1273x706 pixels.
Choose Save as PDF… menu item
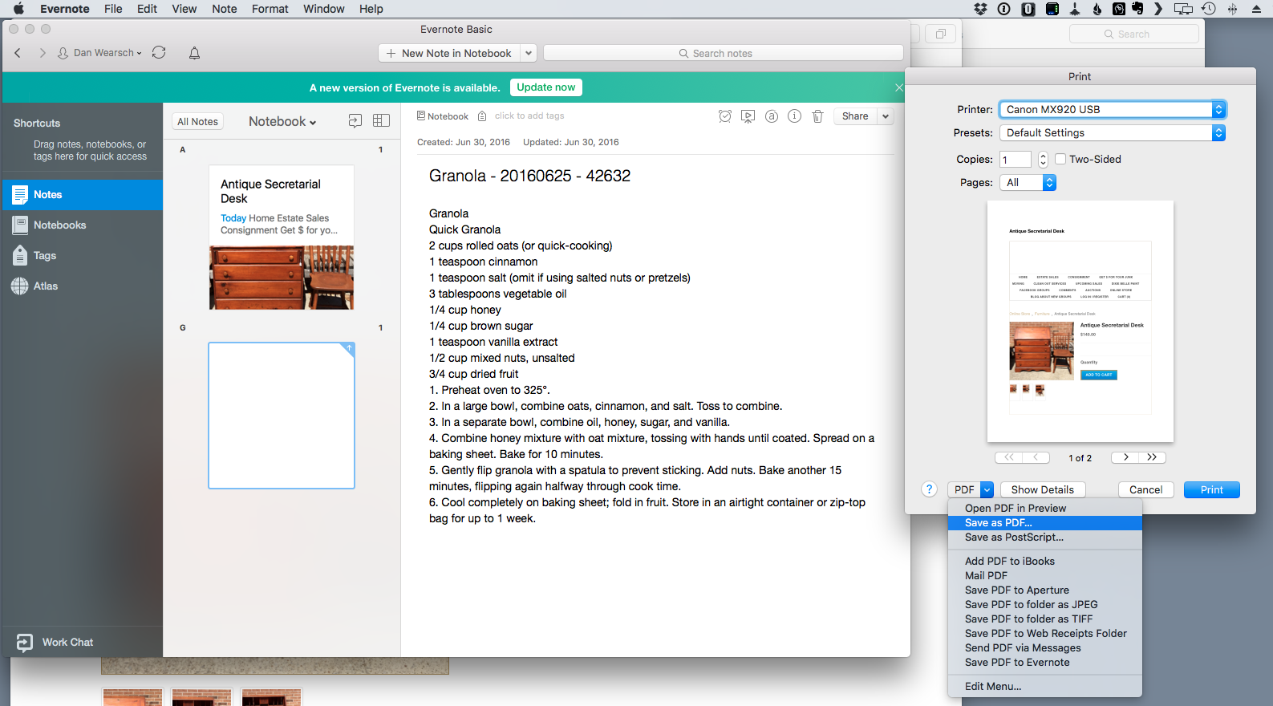coord(1044,523)
